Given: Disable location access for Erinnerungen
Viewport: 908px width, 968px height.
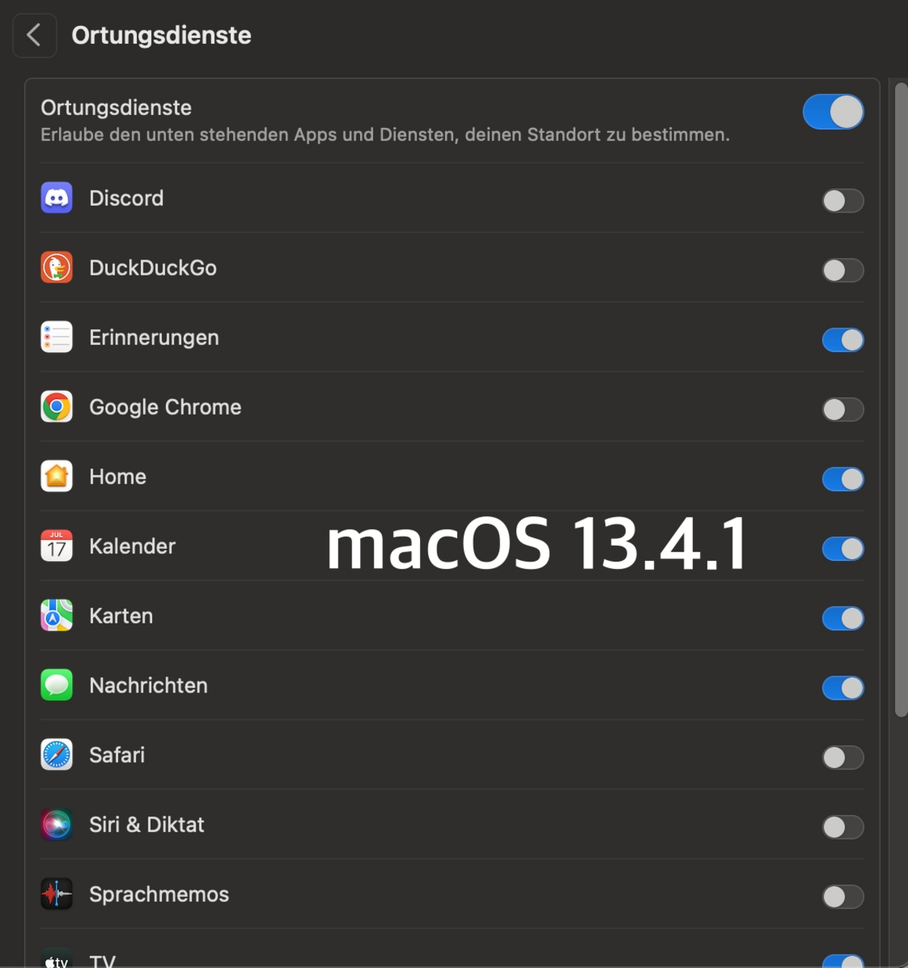Looking at the screenshot, I should 843,340.
